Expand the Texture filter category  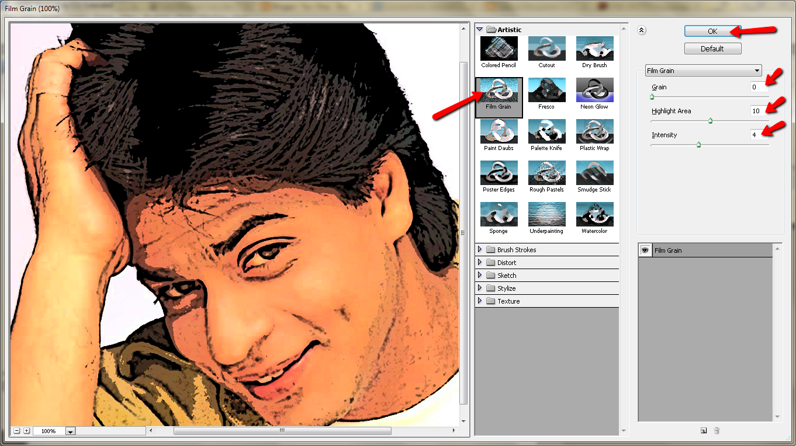tap(480, 301)
